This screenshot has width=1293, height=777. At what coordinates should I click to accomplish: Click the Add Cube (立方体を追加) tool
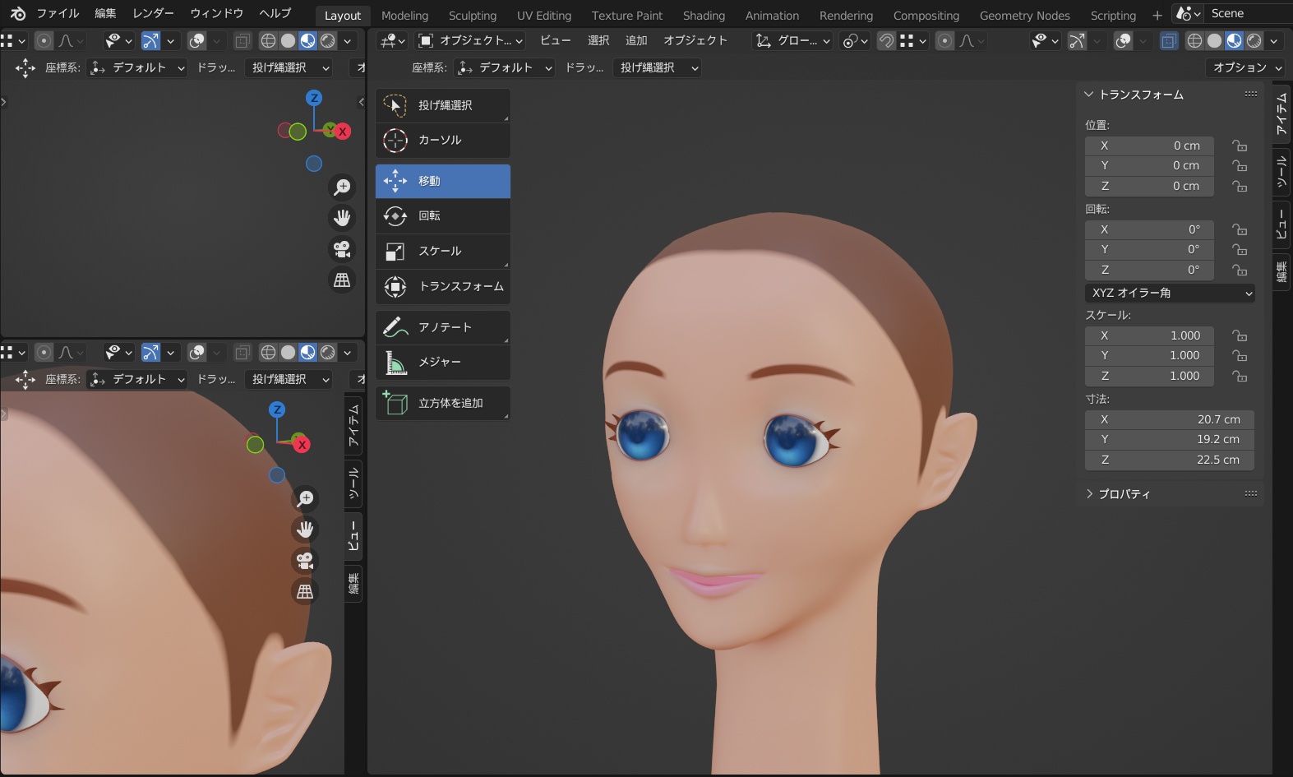coord(442,404)
